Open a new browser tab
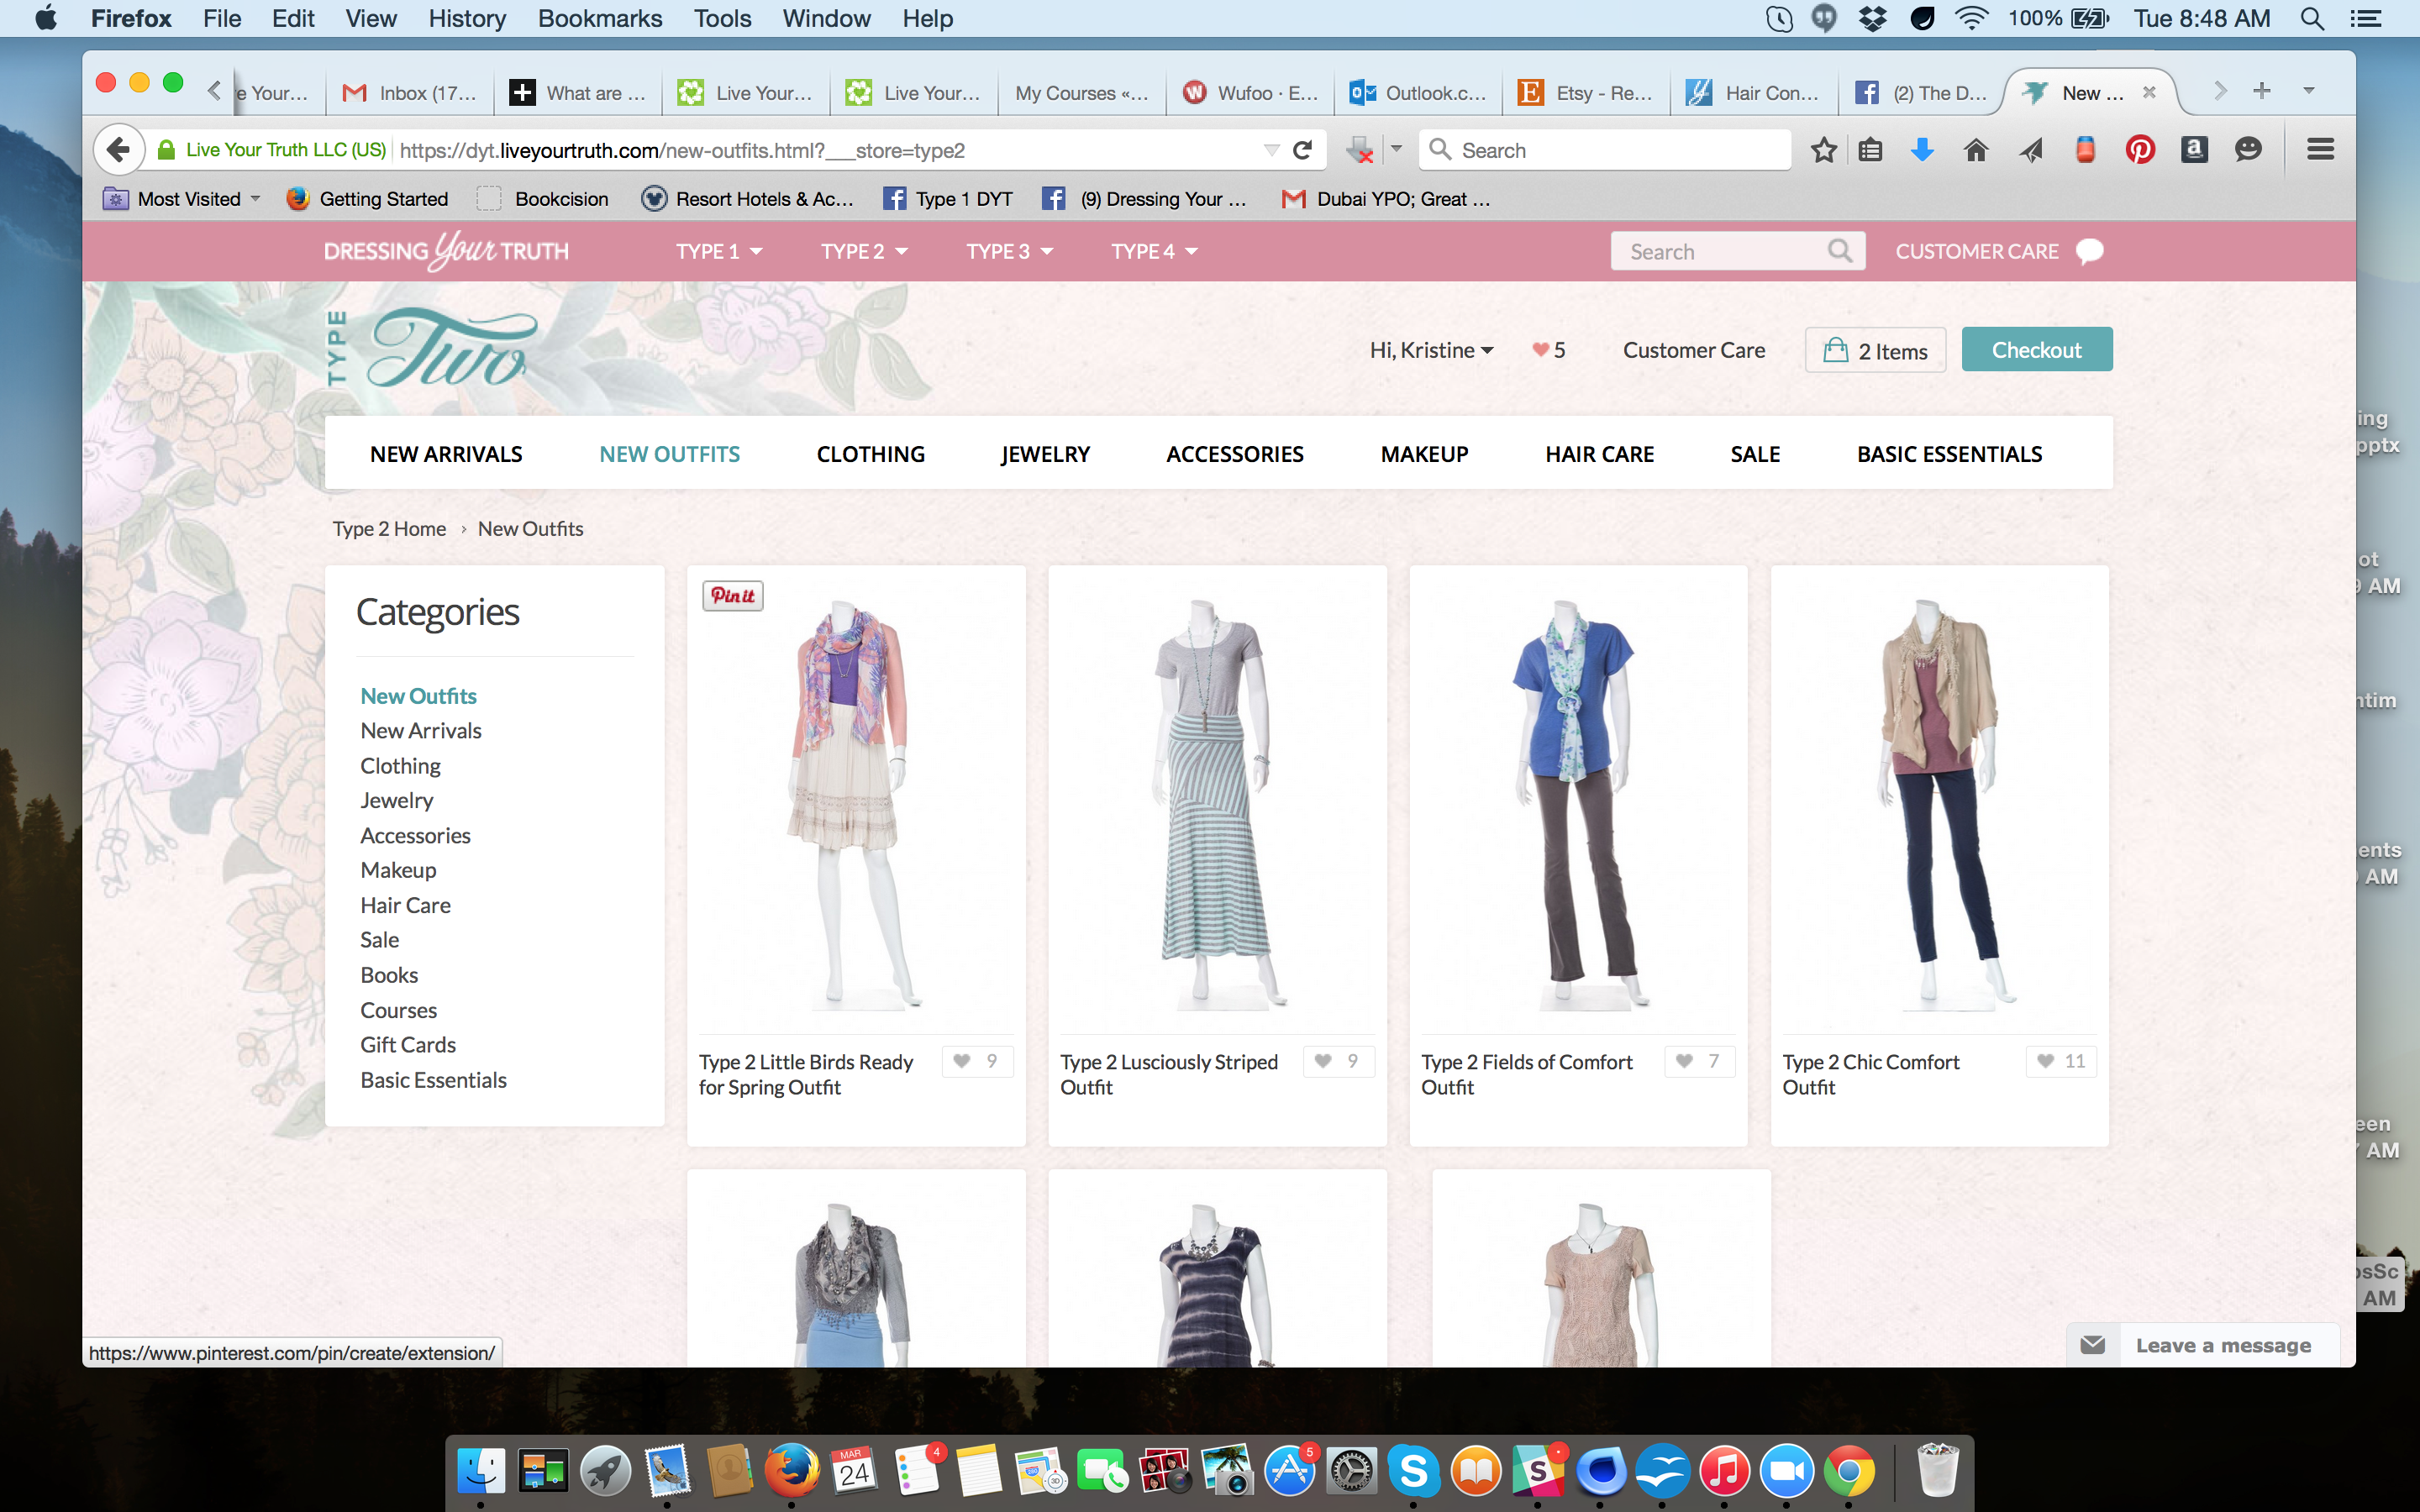 pos(2261,91)
